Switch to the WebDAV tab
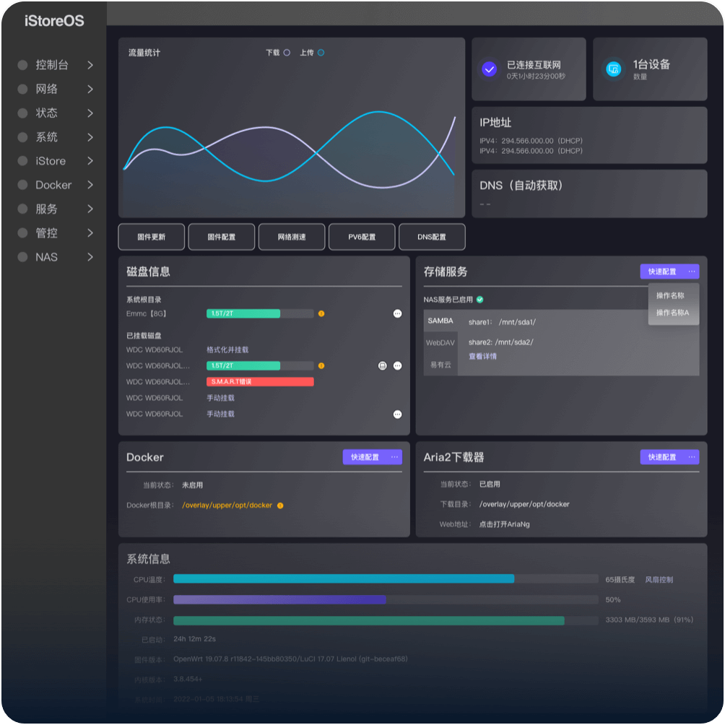 [440, 342]
